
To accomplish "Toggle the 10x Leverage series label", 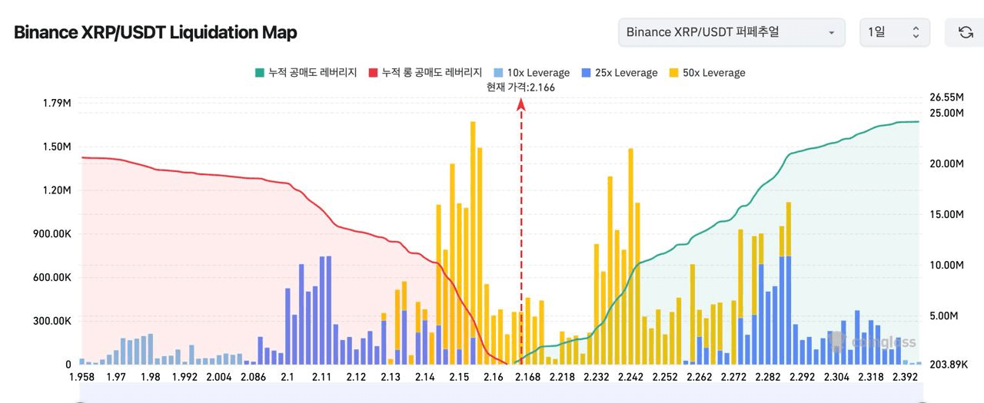I will click(x=538, y=73).
